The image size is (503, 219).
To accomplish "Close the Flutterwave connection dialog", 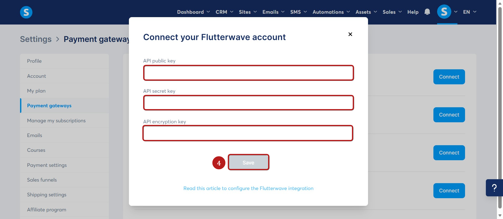I will (x=350, y=34).
